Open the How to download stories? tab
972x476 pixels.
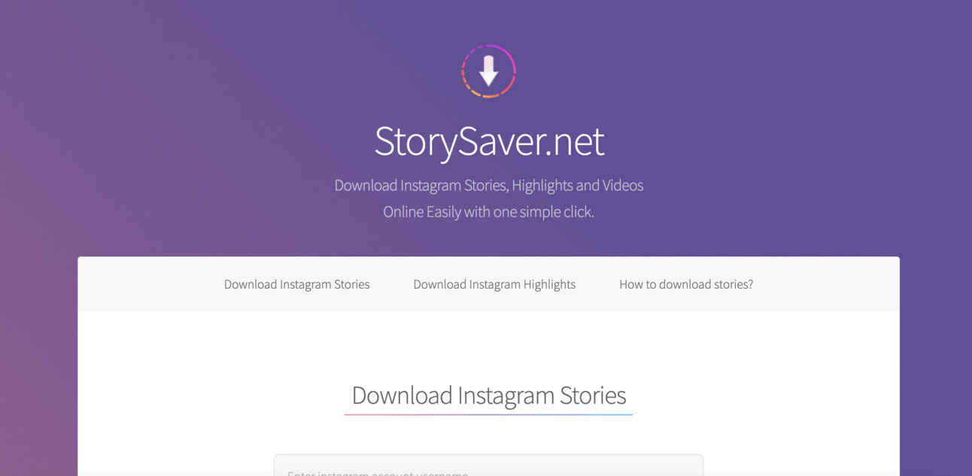click(686, 284)
